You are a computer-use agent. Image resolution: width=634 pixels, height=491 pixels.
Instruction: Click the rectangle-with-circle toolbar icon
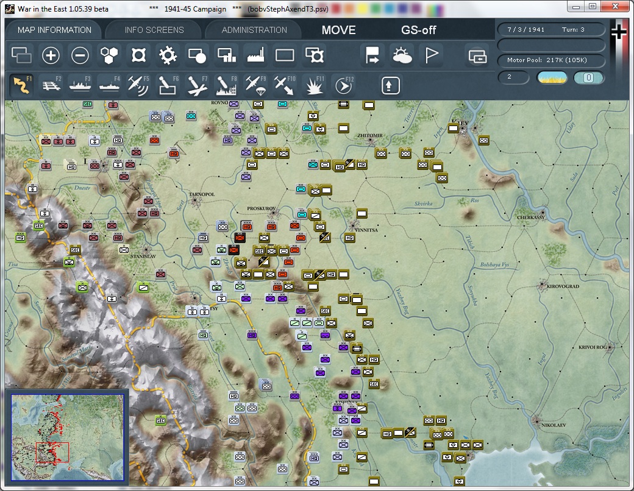click(197, 55)
